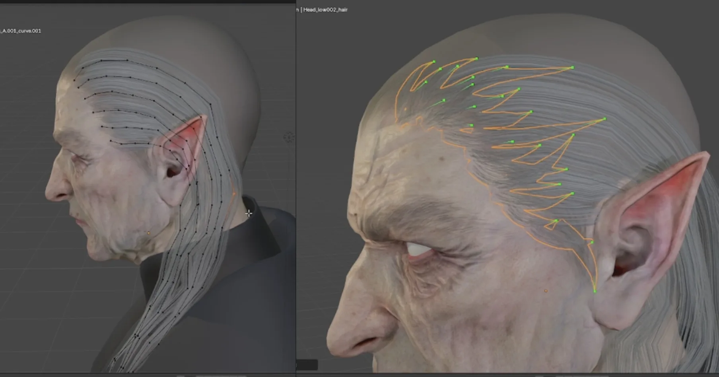The image size is (719, 377).
Task: Click the pointed ear tip in left viewport
Action: (x=205, y=117)
